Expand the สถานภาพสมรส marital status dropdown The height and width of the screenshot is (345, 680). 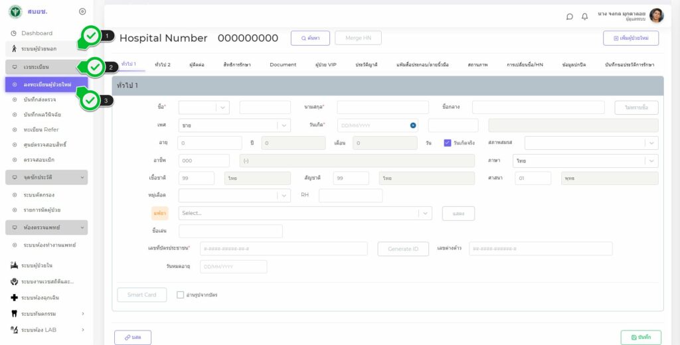(651, 143)
